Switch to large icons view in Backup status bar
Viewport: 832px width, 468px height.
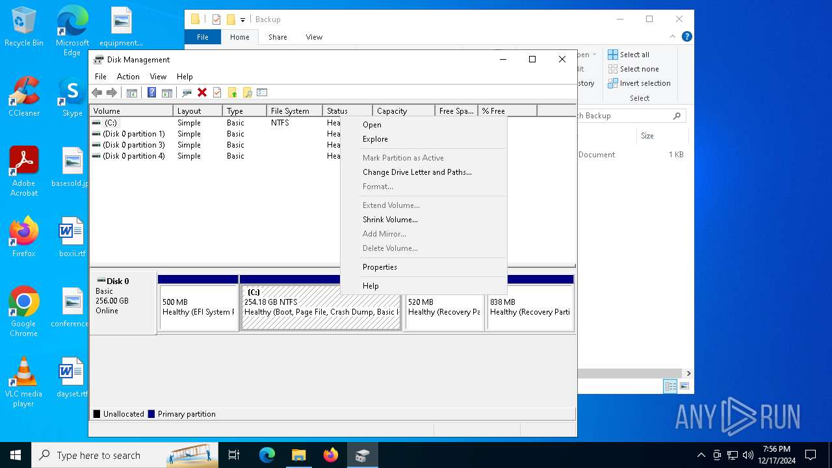[x=684, y=386]
